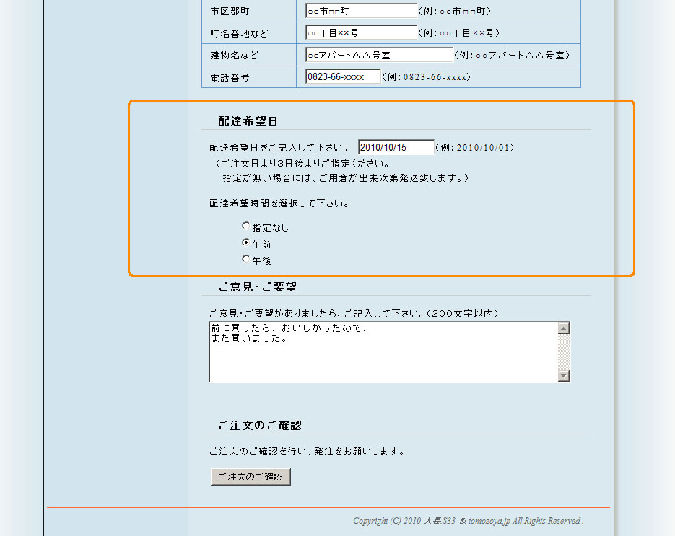This screenshot has width=675, height=536.
Task: Click the ご注文のご確認を行い、発注をお願いします text
Action: tap(307, 452)
